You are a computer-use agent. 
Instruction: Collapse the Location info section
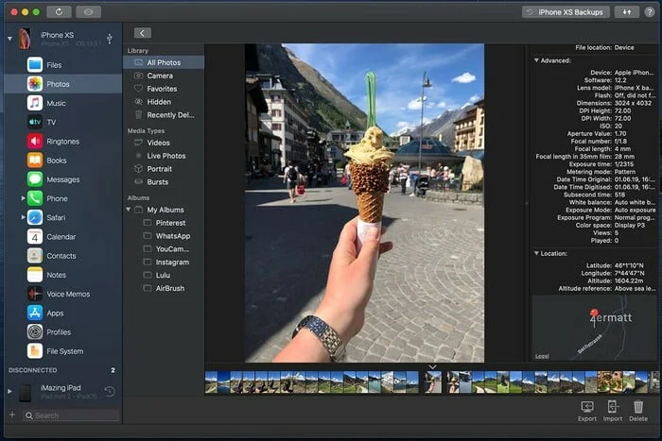click(536, 253)
